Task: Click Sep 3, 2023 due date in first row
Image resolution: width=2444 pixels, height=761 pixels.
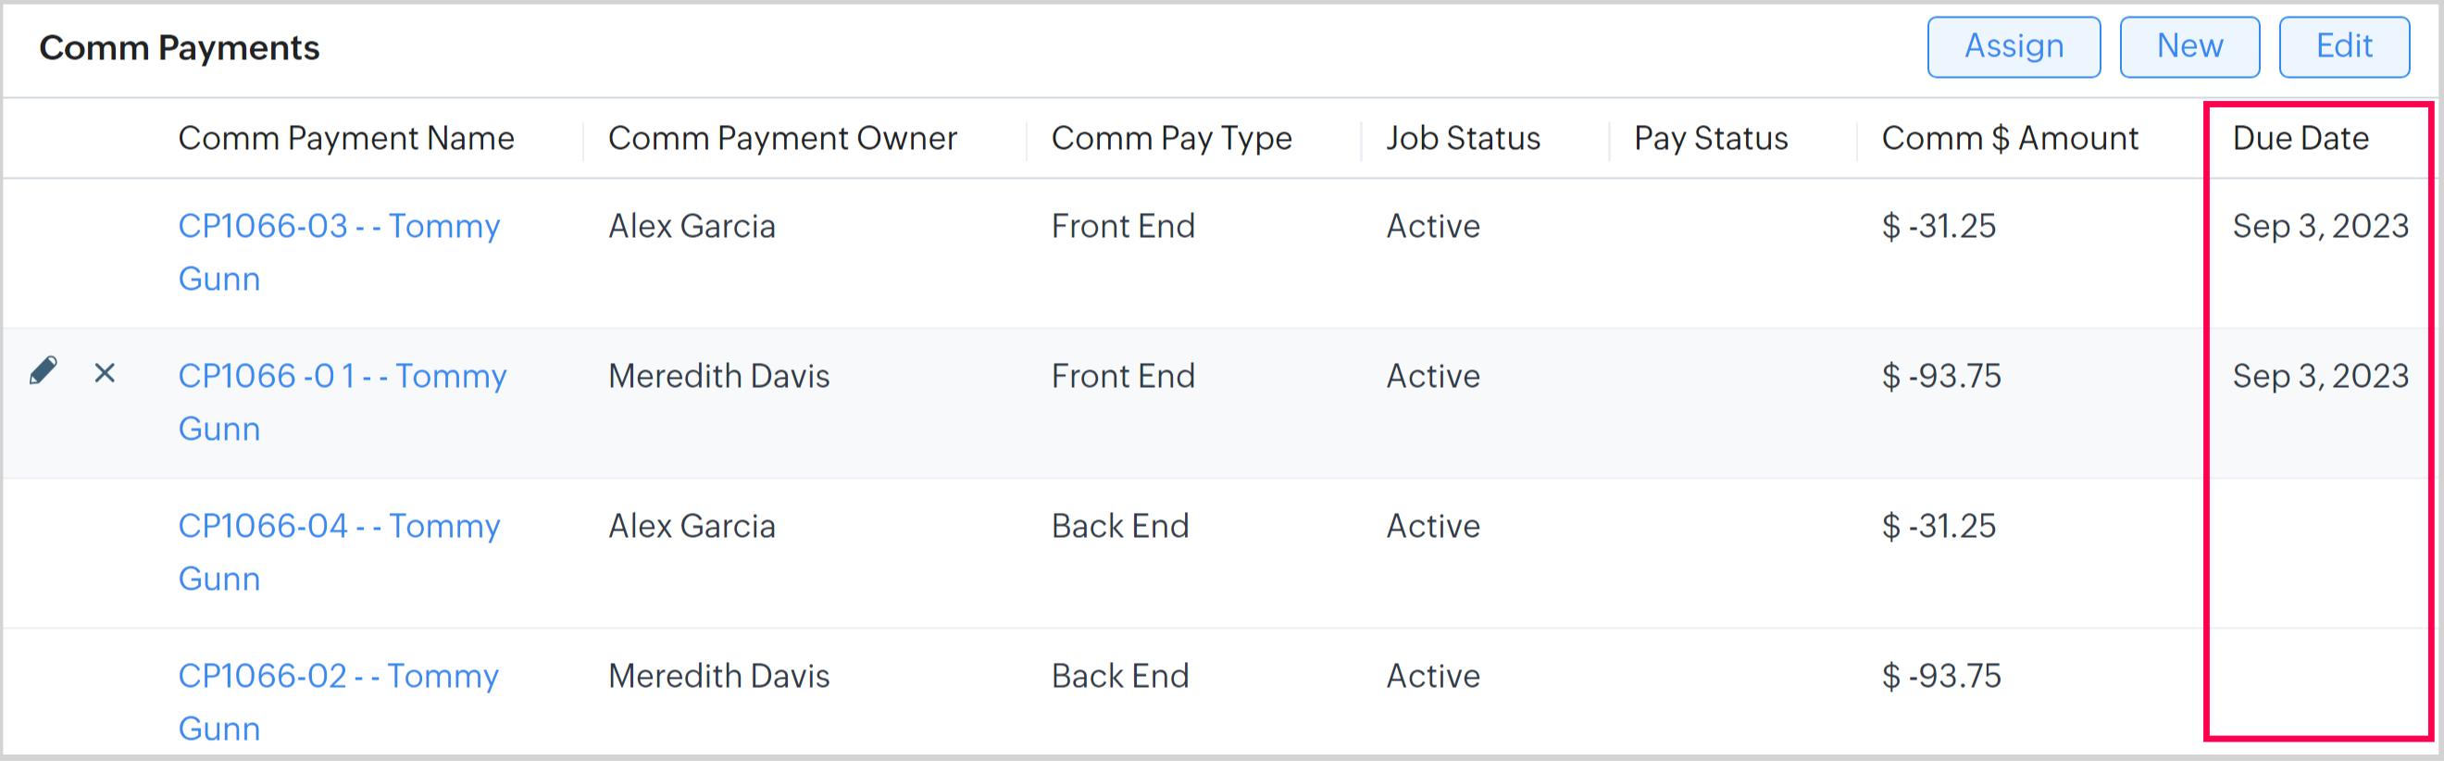Action: click(x=2320, y=227)
